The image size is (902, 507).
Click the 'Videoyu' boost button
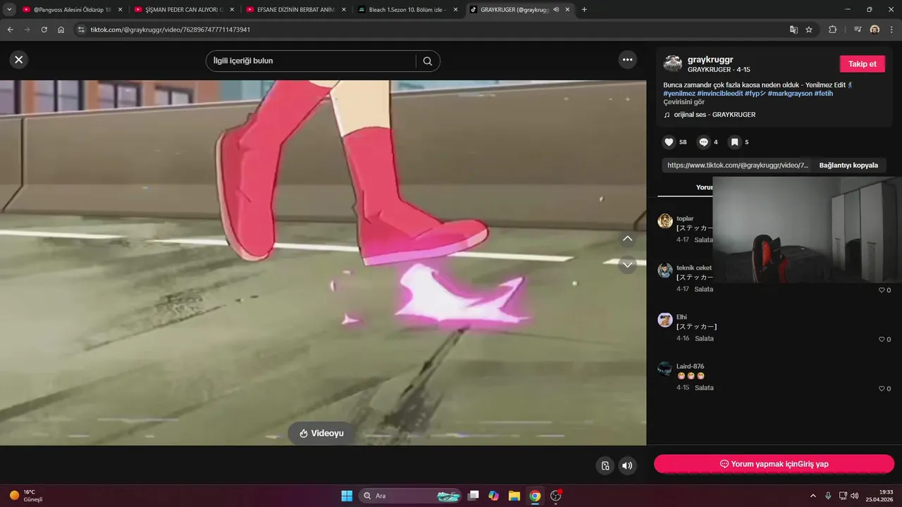click(321, 433)
